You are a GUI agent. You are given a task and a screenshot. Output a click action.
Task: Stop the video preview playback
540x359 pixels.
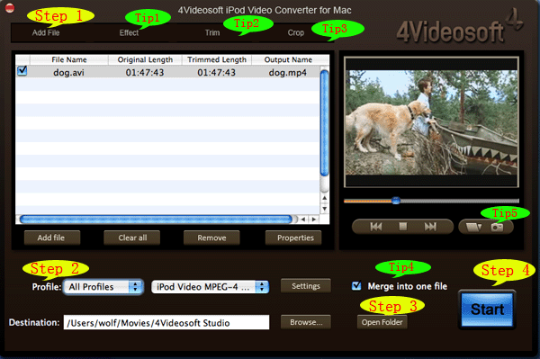[x=402, y=227]
